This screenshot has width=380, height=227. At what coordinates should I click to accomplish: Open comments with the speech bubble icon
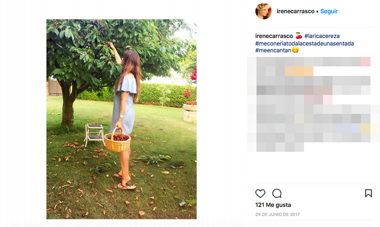[277, 194]
